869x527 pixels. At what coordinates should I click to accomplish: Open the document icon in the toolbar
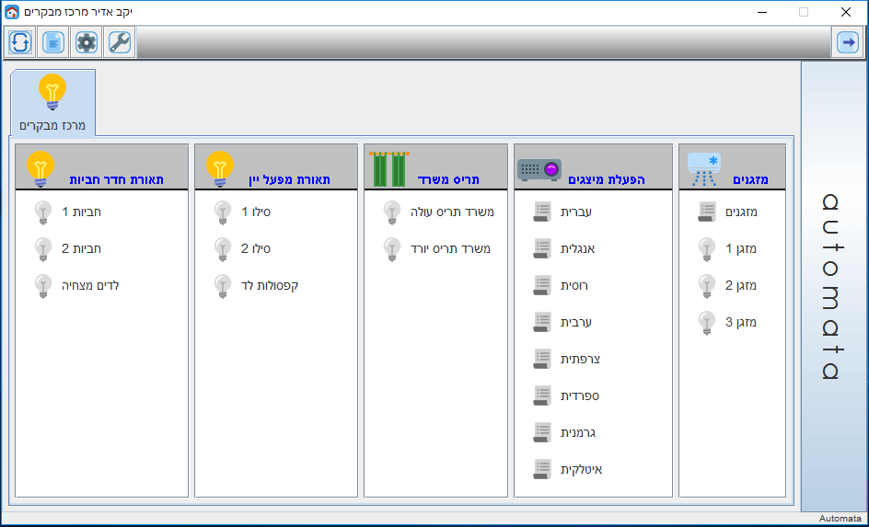53,42
